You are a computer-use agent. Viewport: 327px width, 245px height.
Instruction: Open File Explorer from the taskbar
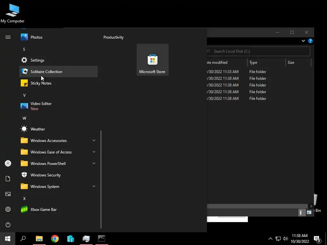coord(39,239)
